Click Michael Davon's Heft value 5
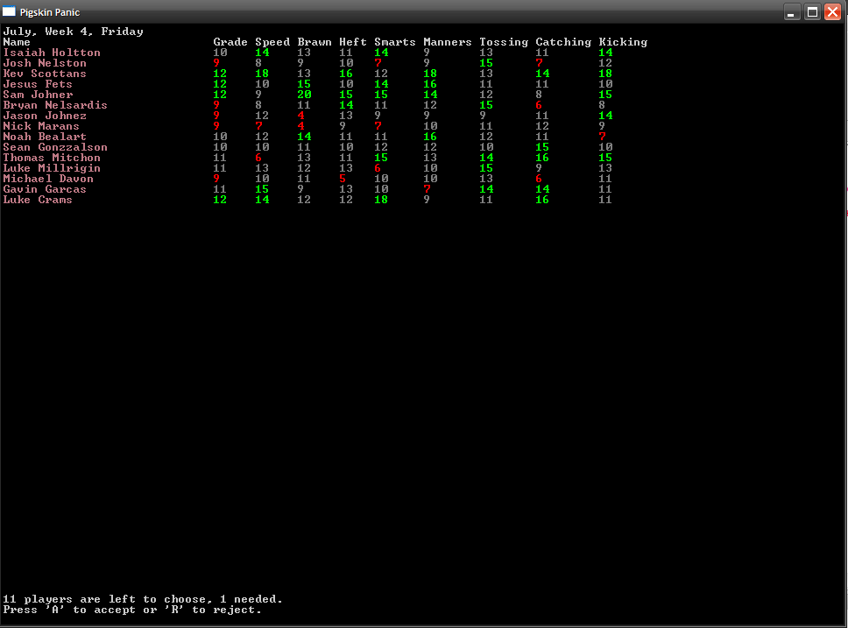 (343, 179)
